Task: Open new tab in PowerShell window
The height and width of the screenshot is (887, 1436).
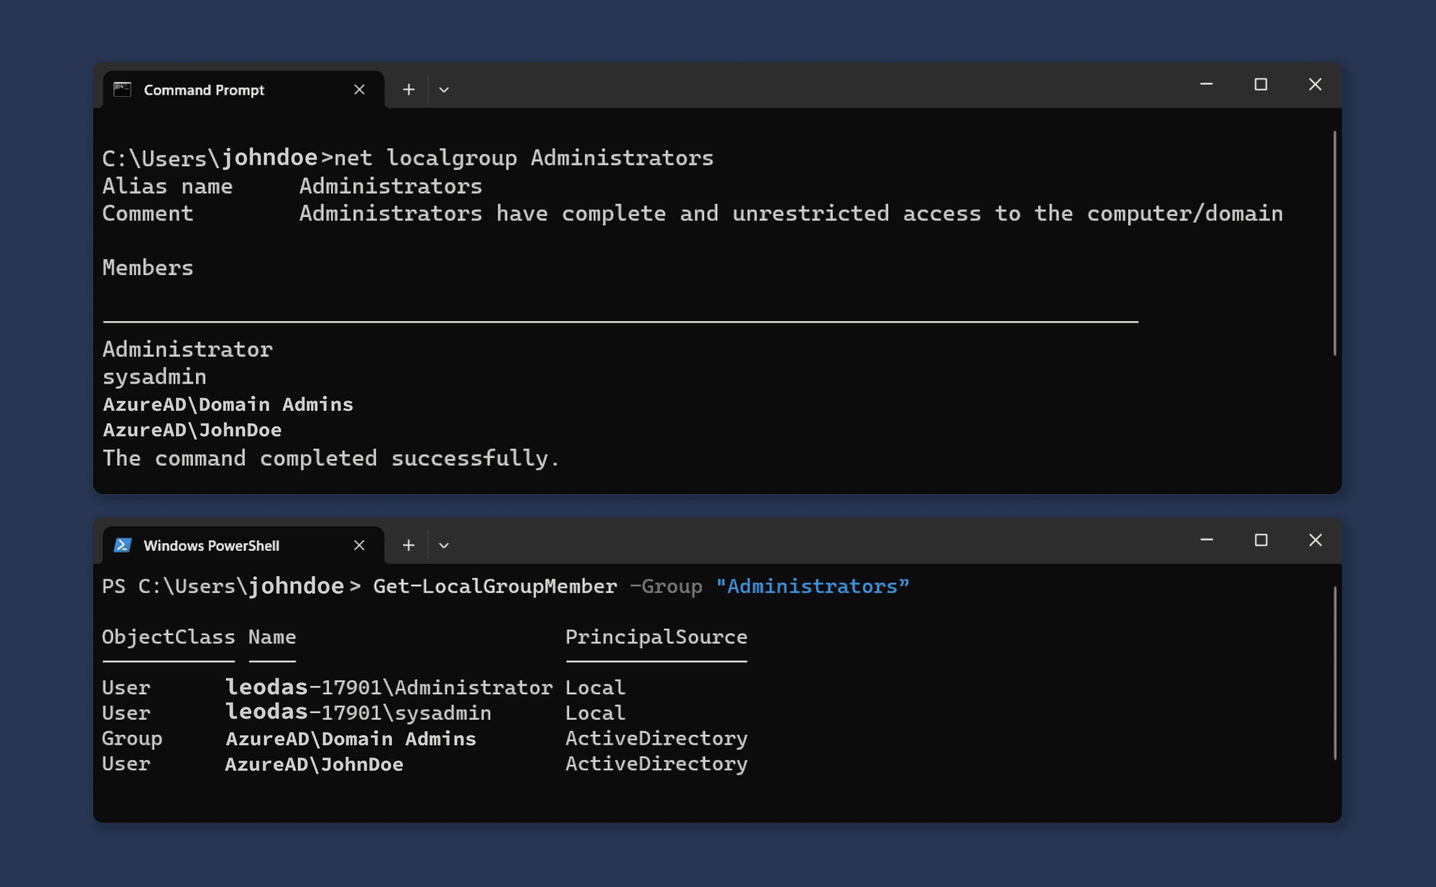Action: [409, 545]
